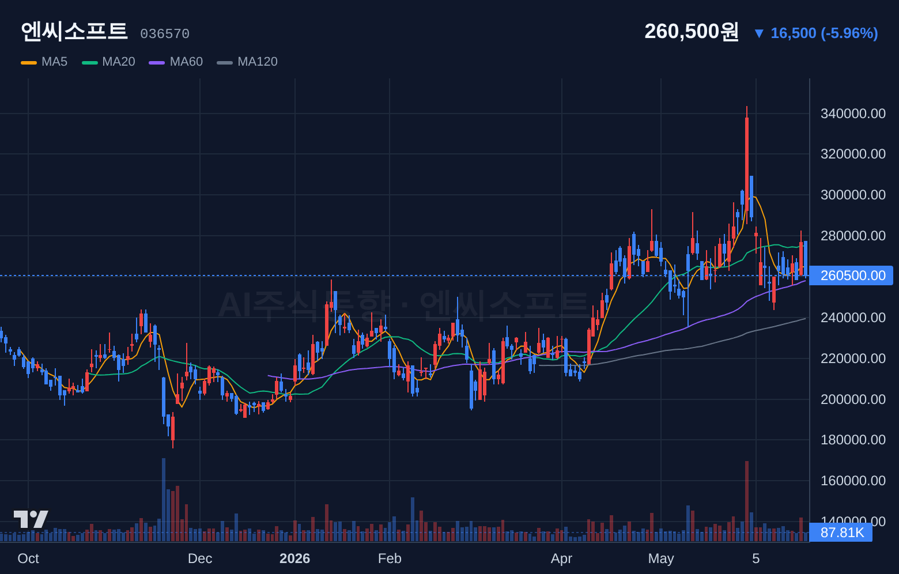Click the 300000.00 price axis label
The height and width of the screenshot is (574, 899).
[853, 195]
